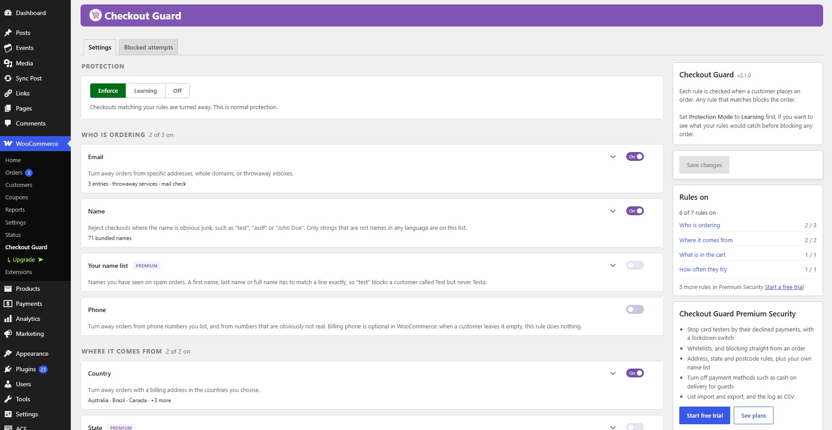Click the Marketing megaphone icon
The height and width of the screenshot is (430, 832).
pos(8,334)
